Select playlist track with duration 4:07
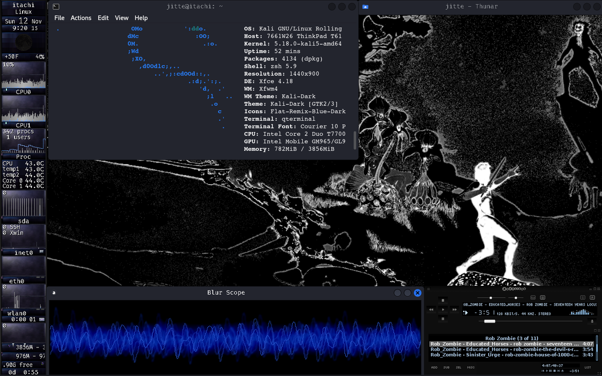The image size is (602, 376). [512, 344]
